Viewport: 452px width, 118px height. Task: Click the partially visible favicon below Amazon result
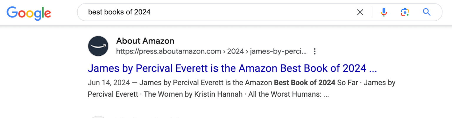pos(98,117)
